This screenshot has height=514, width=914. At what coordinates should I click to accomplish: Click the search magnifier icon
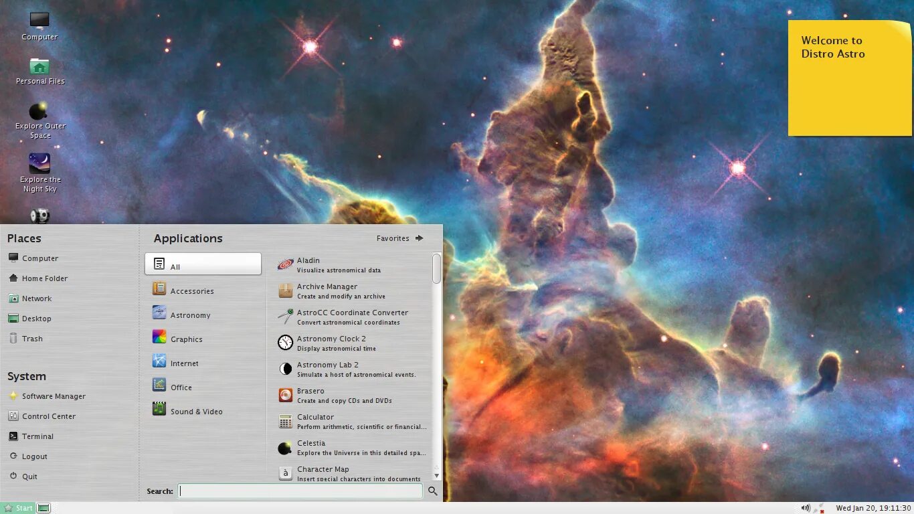tap(433, 491)
